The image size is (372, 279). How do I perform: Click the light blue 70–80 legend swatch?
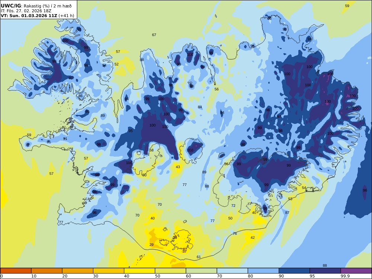point(232,271)
